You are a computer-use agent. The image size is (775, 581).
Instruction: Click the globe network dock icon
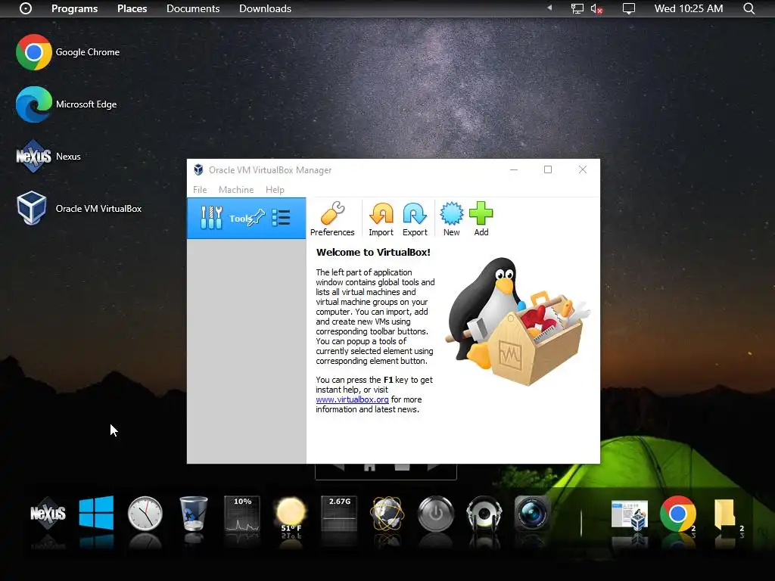tap(387, 514)
